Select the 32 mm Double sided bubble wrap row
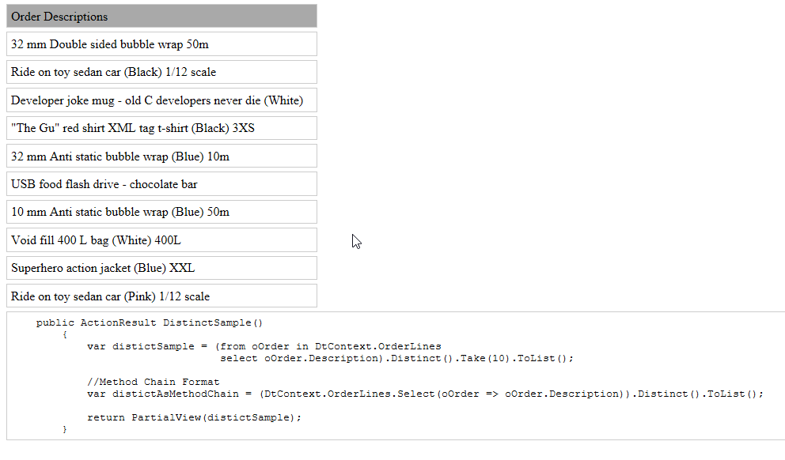This screenshot has width=785, height=460. click(161, 44)
